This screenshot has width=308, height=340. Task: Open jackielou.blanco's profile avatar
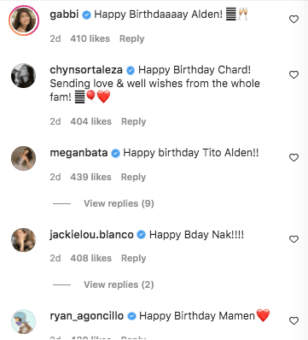[x=24, y=240]
